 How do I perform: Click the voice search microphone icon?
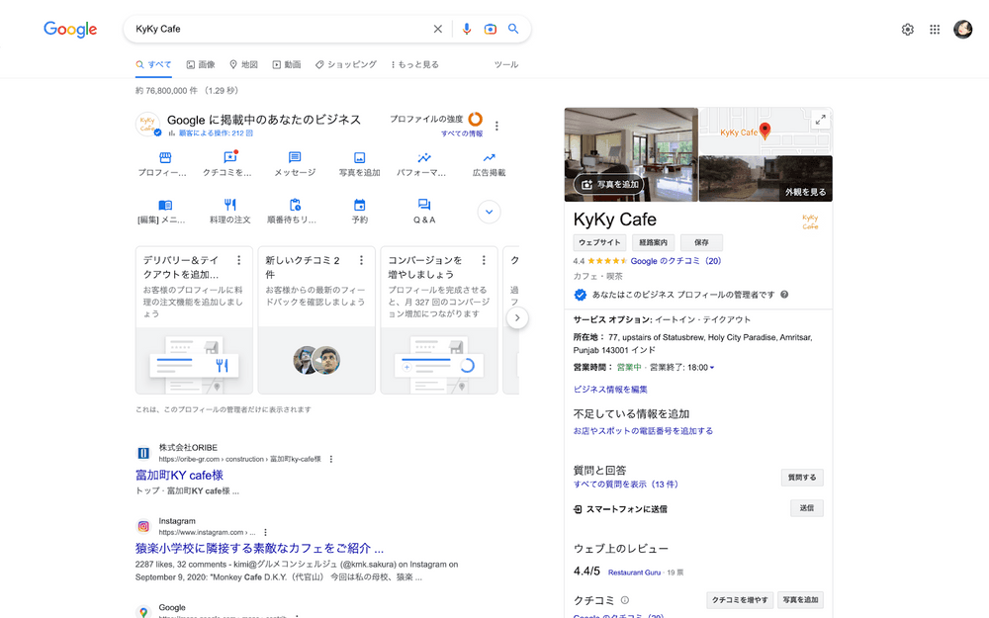click(467, 30)
